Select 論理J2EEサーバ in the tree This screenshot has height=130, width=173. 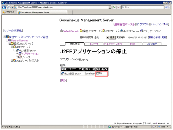[x=23, y=44]
